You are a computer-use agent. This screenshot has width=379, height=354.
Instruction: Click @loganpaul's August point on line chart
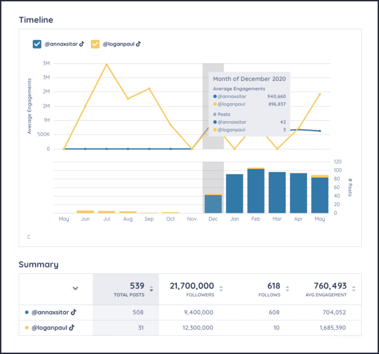(x=128, y=99)
